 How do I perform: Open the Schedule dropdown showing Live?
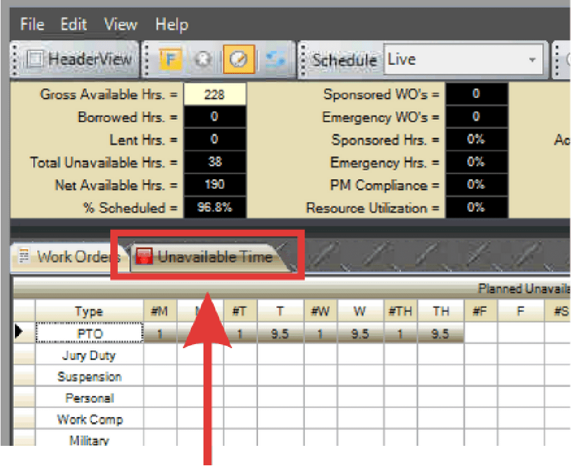click(454, 60)
